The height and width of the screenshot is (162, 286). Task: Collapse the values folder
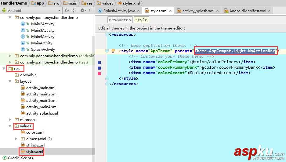tap(10, 126)
